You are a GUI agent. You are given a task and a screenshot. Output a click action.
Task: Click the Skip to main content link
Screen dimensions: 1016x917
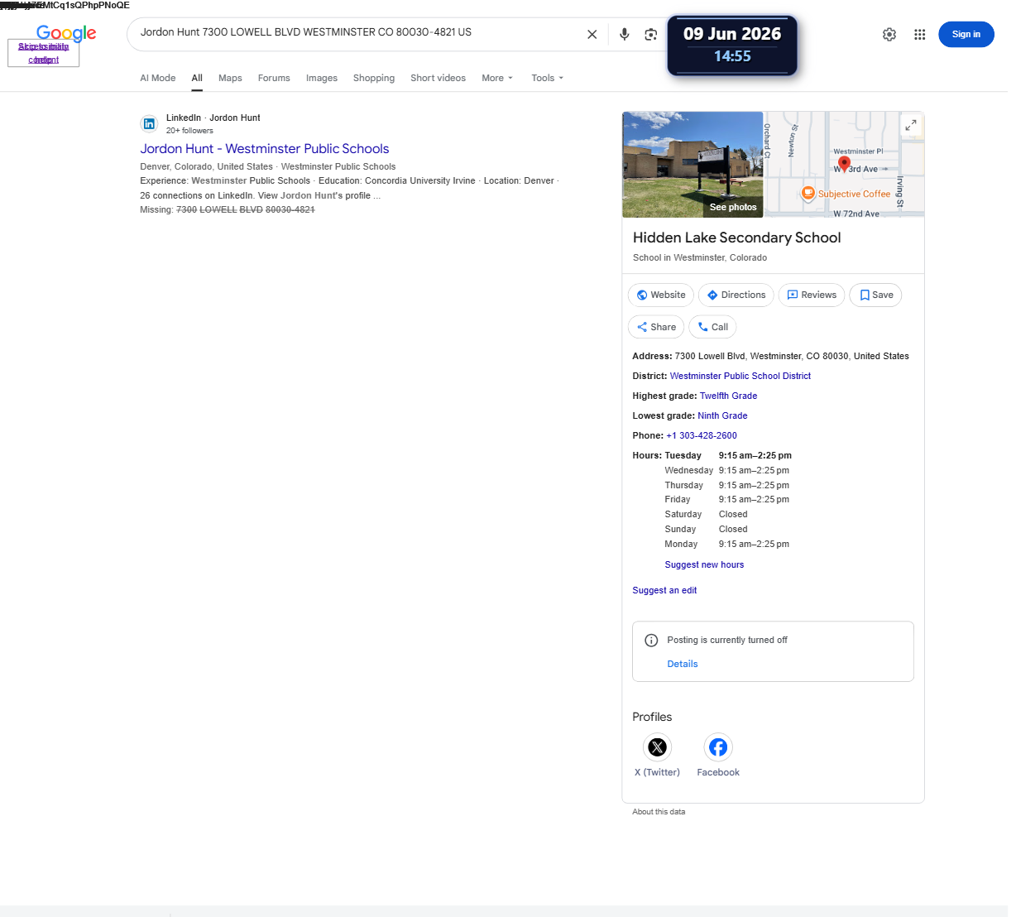(x=44, y=53)
